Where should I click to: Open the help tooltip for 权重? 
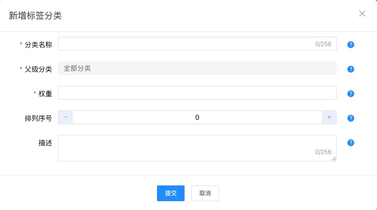(x=351, y=94)
